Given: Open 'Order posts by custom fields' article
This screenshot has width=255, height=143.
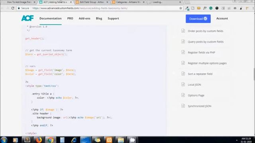Looking at the screenshot, I should tap(206, 31).
